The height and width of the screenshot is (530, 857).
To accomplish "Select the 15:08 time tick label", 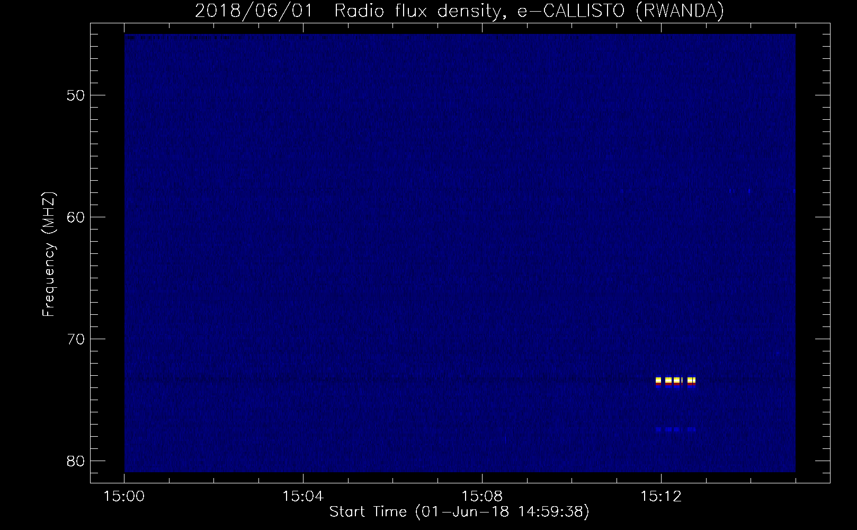I will pyautogui.click(x=482, y=497).
